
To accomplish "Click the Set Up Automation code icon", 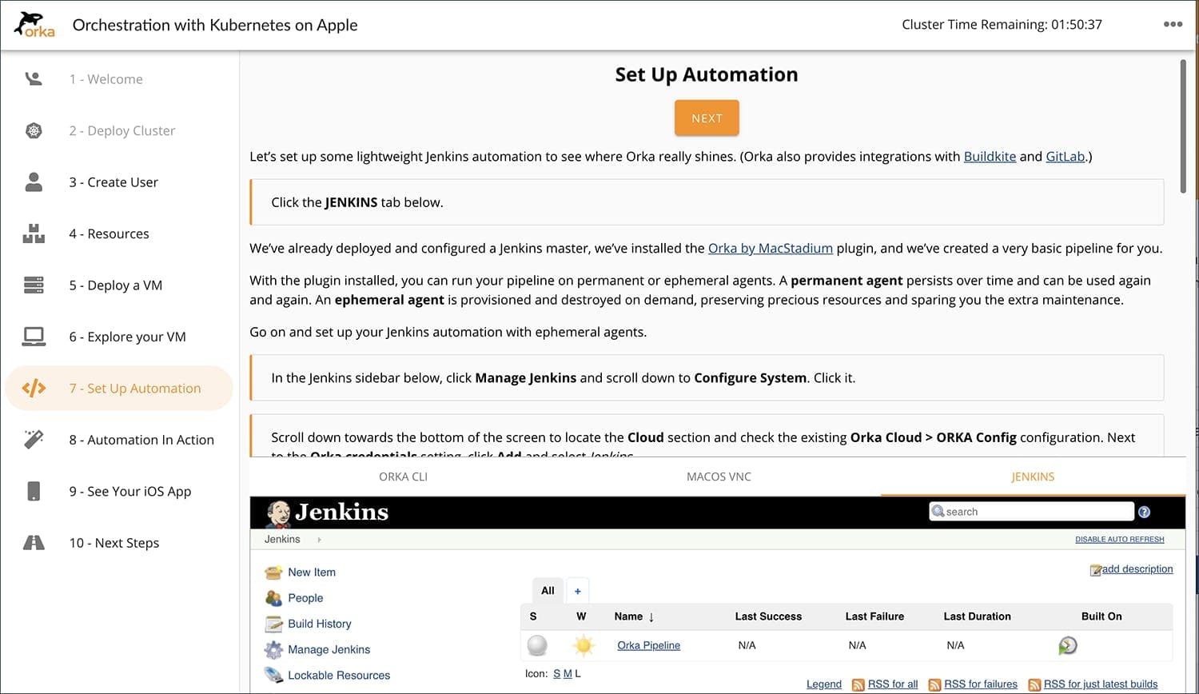I will point(34,389).
